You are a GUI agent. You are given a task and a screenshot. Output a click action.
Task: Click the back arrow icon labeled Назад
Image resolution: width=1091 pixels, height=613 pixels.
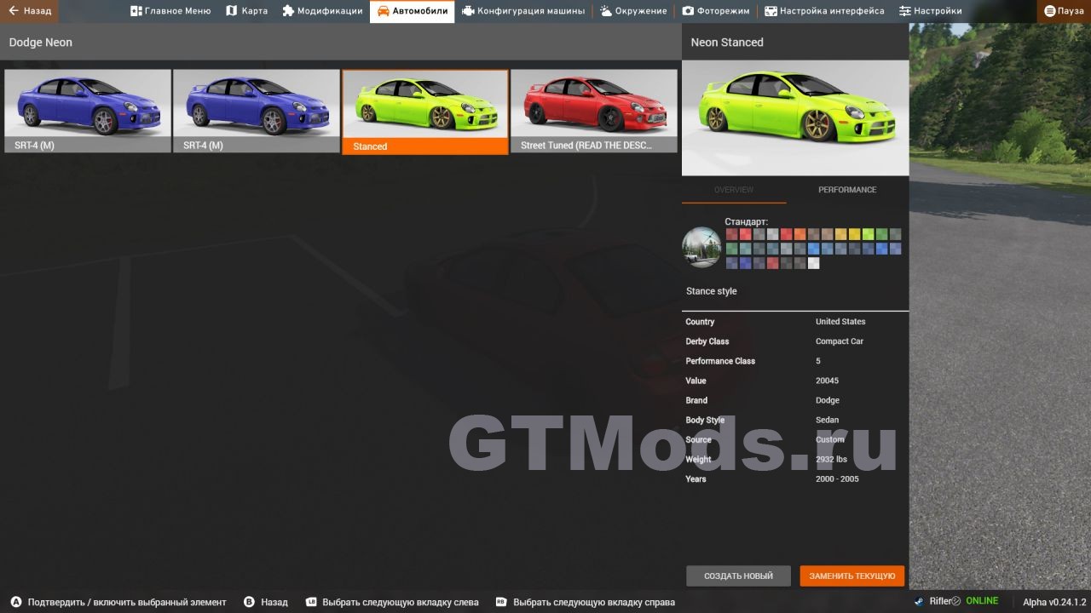(x=14, y=11)
